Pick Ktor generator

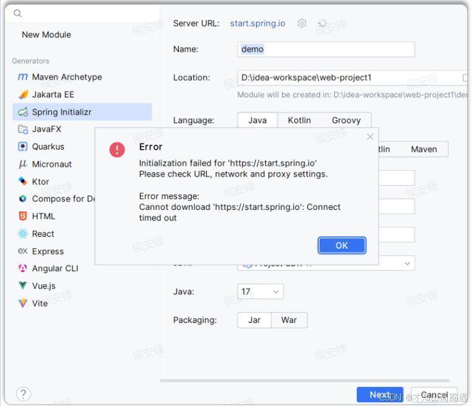54,181
